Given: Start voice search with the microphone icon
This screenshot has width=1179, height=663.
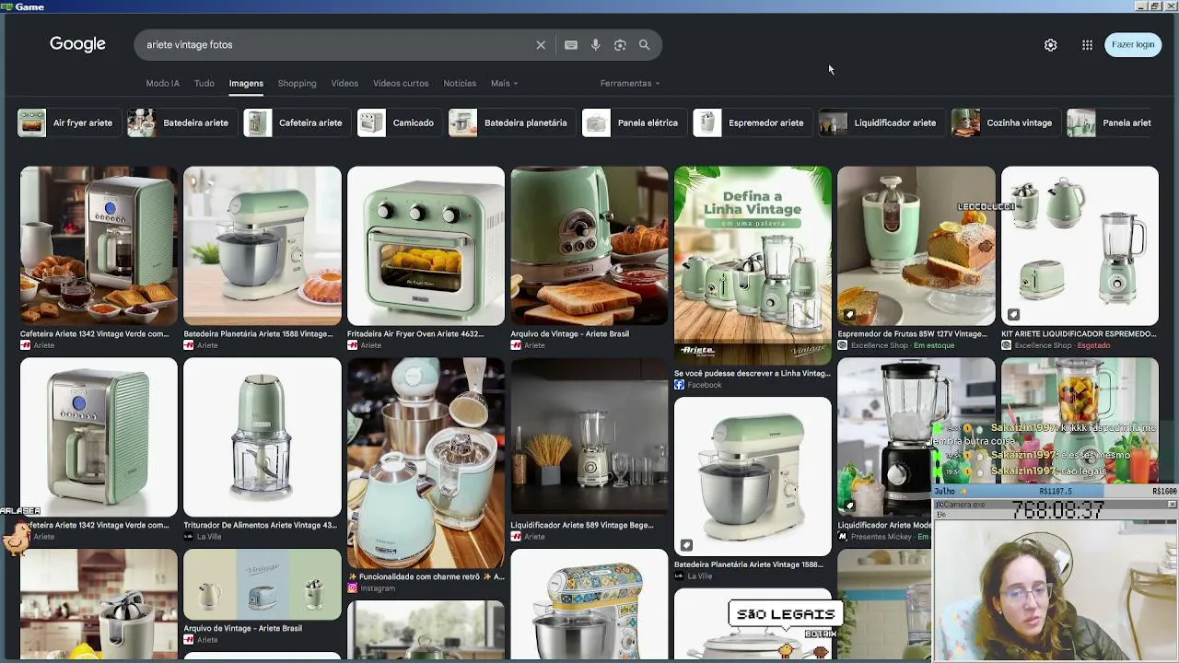Looking at the screenshot, I should click(596, 45).
